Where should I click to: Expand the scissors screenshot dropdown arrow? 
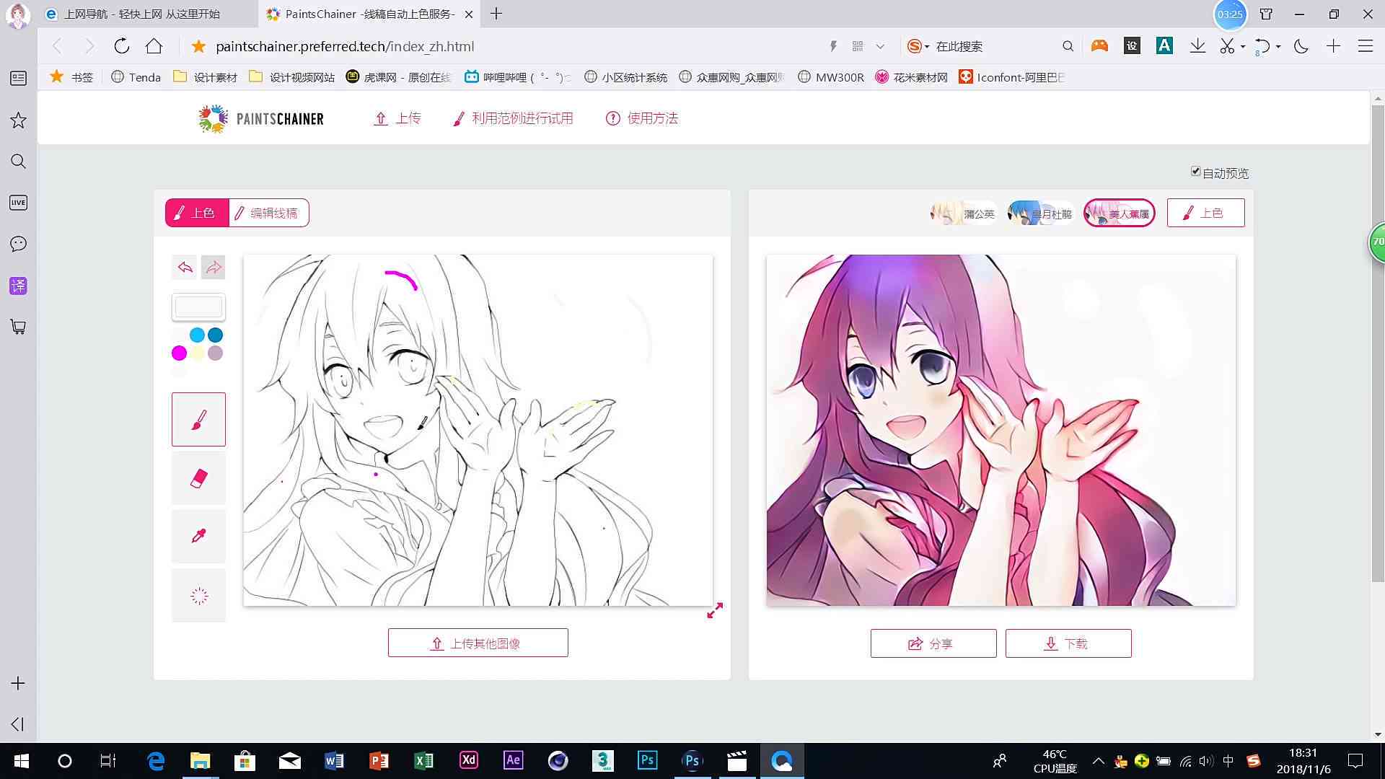1243,47
